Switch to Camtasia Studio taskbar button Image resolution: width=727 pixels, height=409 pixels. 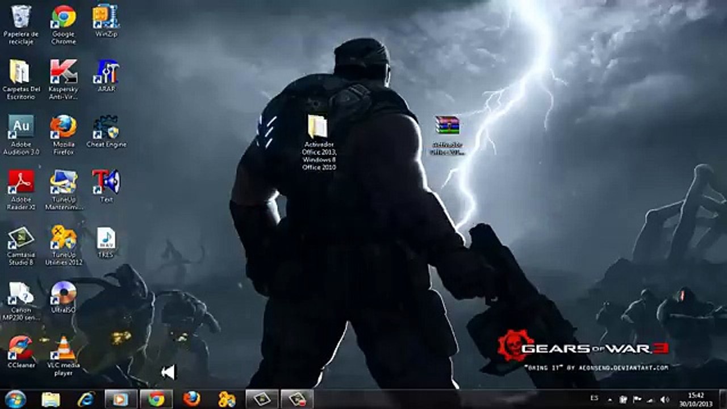(x=262, y=399)
